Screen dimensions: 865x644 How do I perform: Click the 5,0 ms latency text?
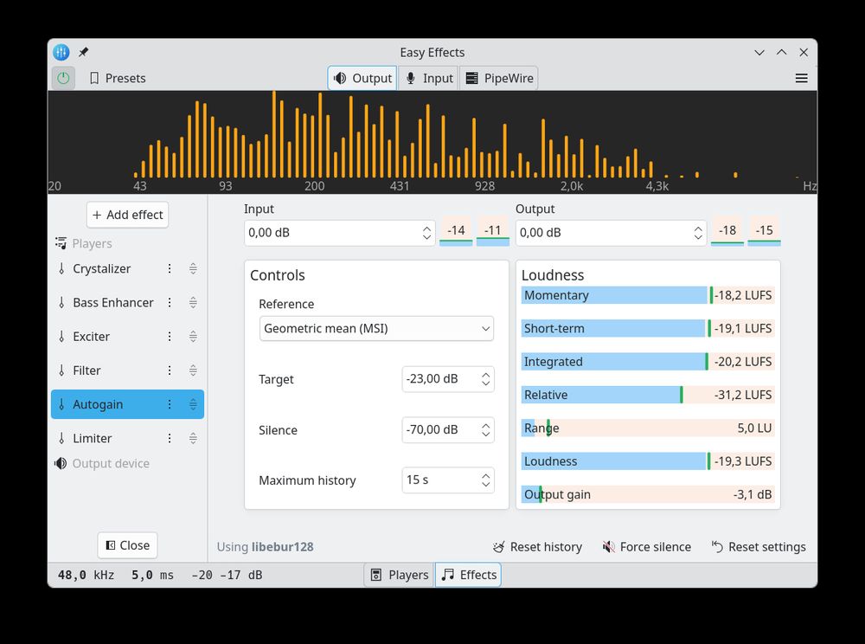click(x=152, y=575)
